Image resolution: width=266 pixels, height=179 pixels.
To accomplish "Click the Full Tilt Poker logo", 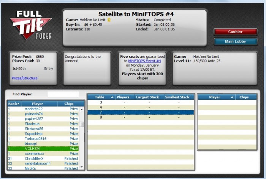I will click(31, 25).
